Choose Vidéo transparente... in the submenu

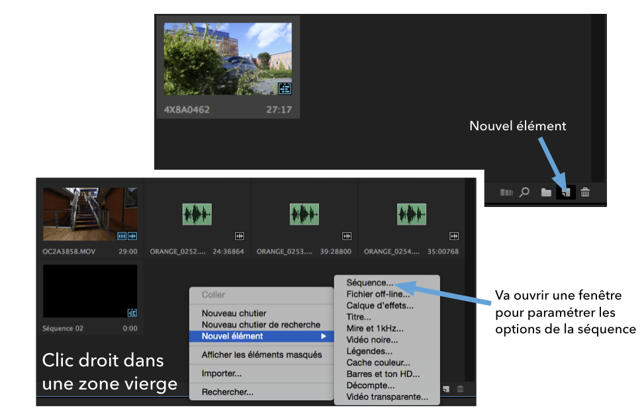(387, 397)
